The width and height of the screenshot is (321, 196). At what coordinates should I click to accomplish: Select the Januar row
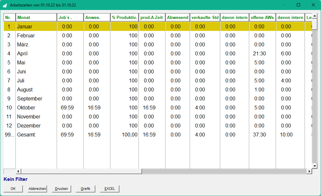tap(158, 26)
